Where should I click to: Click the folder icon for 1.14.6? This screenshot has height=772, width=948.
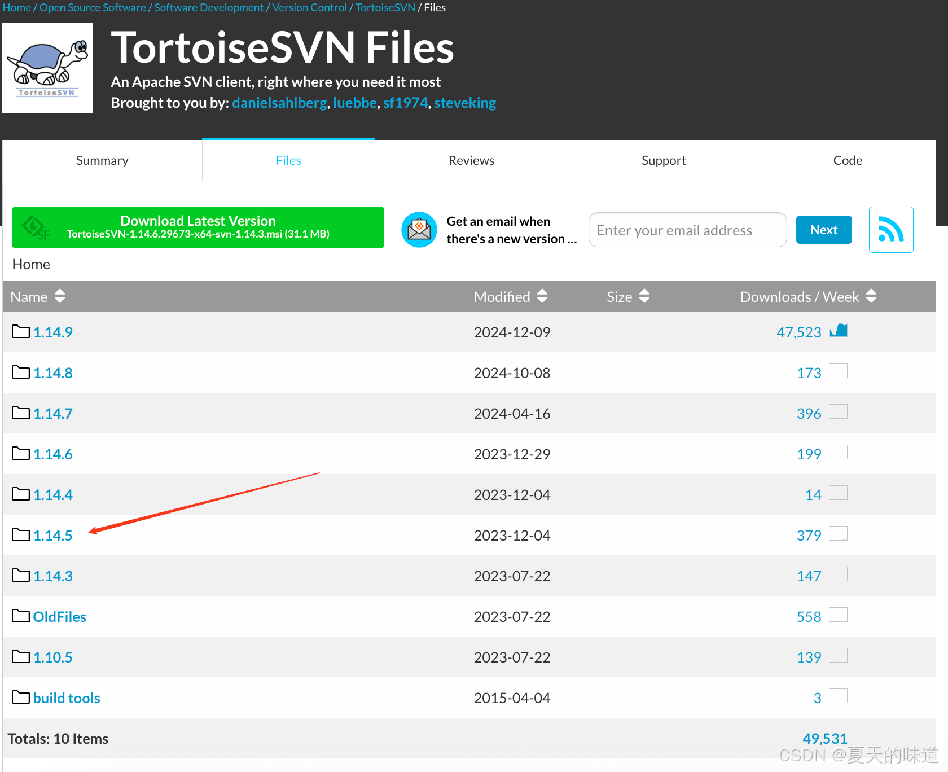[21, 453]
